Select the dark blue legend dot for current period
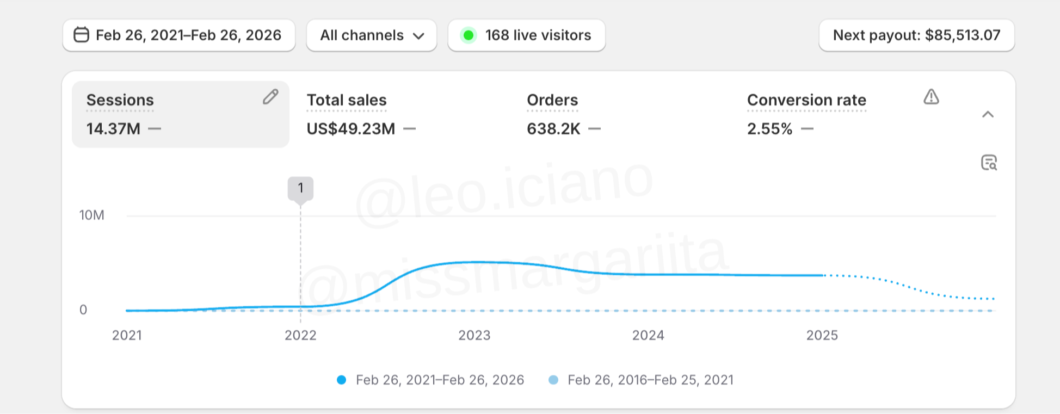The image size is (1060, 414). 341,380
